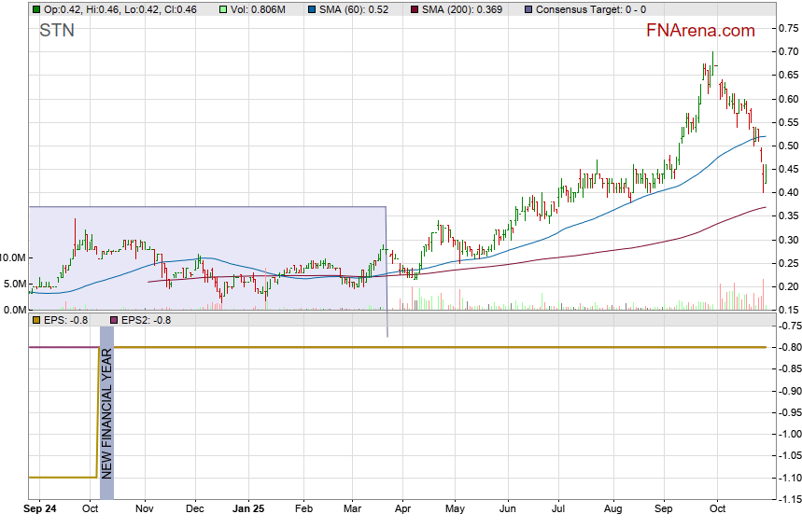Select the Vol: 0.806M legend entry
Screen dimensions: 802x528
261,9
